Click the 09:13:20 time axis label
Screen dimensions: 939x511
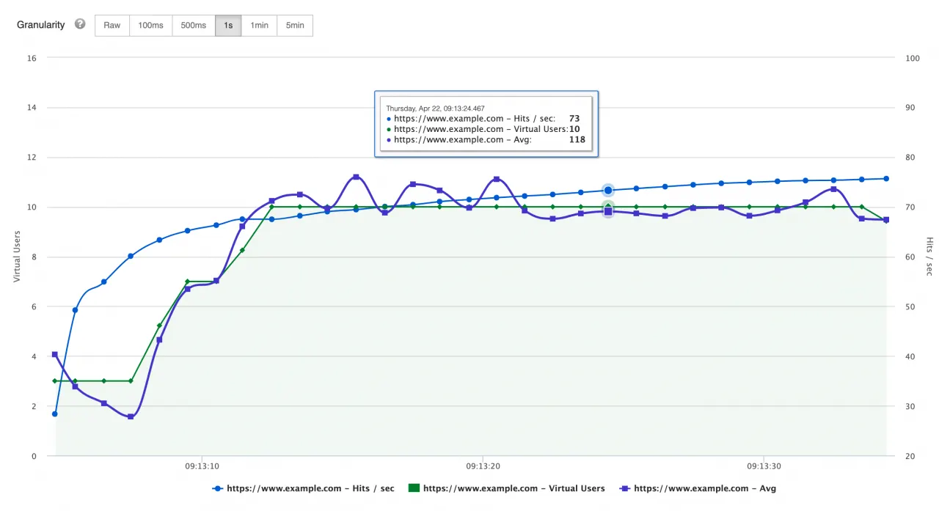tap(483, 466)
